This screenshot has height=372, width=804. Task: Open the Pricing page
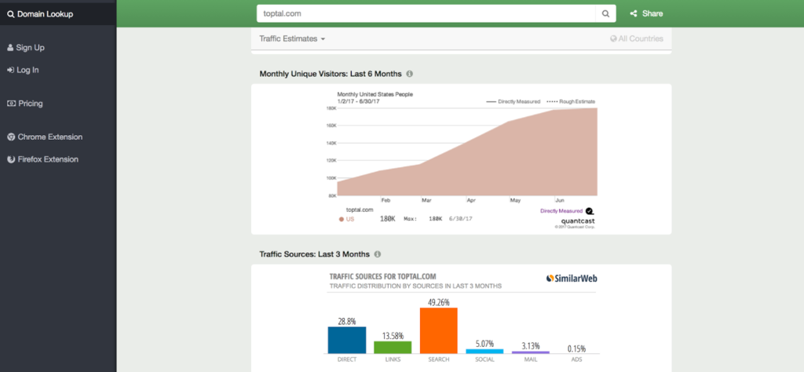[x=24, y=104]
